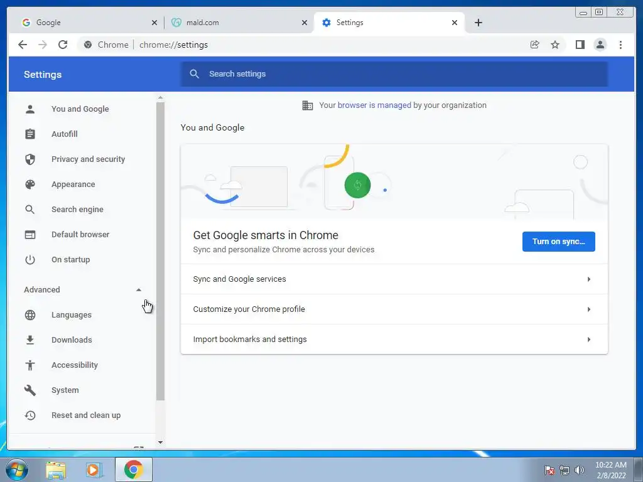643x482 pixels.
Task: Go to Default browser settings
Action: click(80, 235)
